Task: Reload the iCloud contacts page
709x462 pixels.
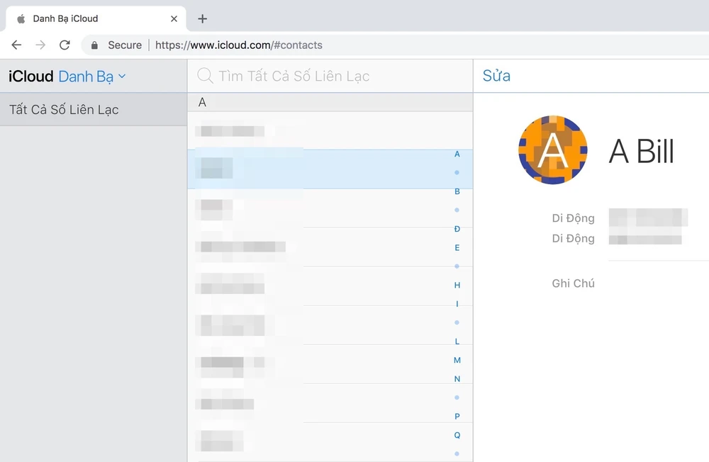Action: click(x=65, y=45)
